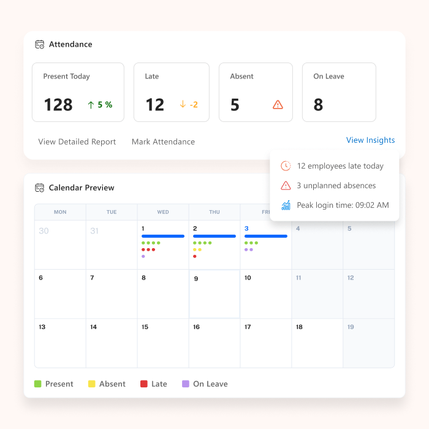Screen dimensions: 429x429
Task: Click the green Present legend swatch
Action: coord(37,384)
